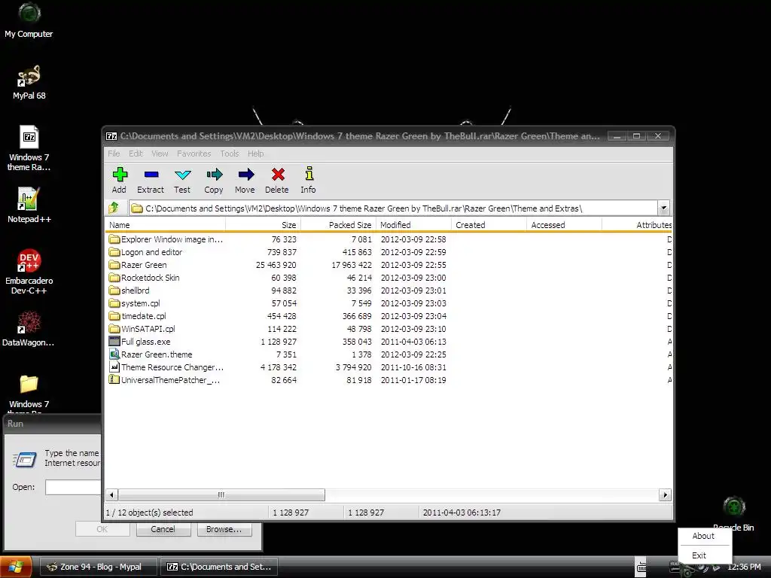Screen dimensions: 771x578
Task: Expand the address path dropdown arrow
Action: click(664, 208)
